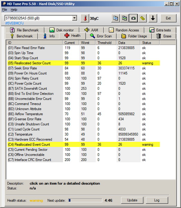Select the AAM tab
This screenshot has width=181, height=208.
tap(91, 30)
